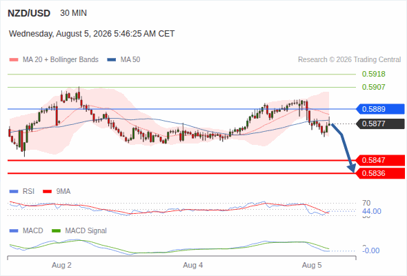This screenshot has height=276, width=407.
Task: Click the Aug 2 date axis label
Action: [61, 265]
